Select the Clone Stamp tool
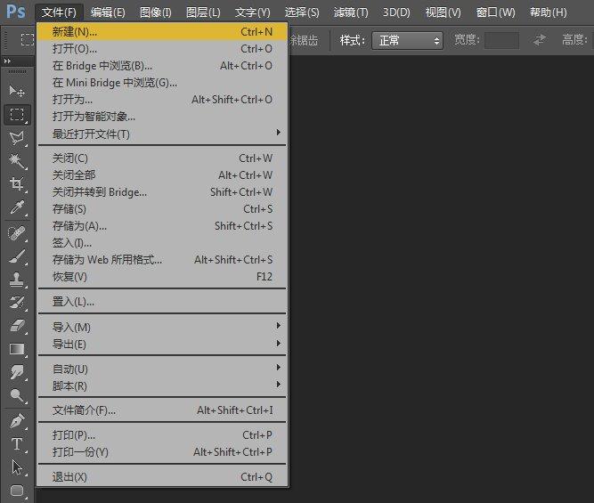 (x=17, y=280)
